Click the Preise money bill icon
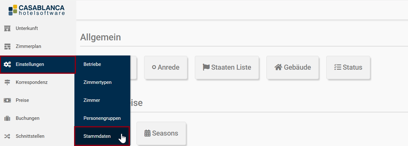Viewport: 408px width, 146px height. pos(7,100)
